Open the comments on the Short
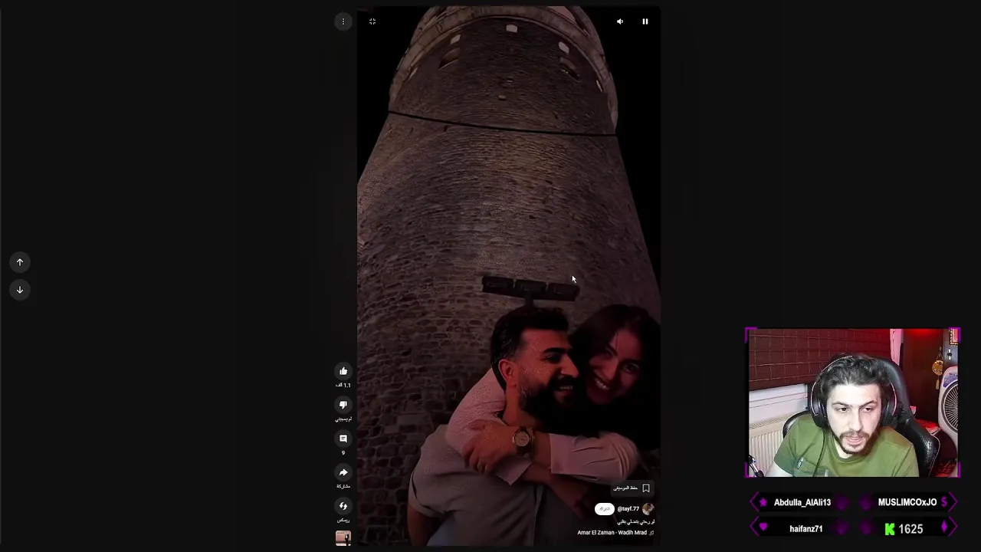This screenshot has height=552, width=981. pyautogui.click(x=343, y=439)
